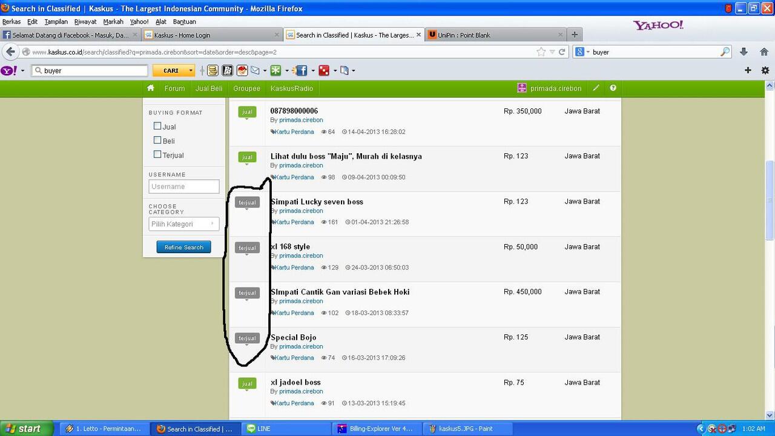This screenshot has width=775, height=436.
Task: Click the Username filter input field
Action: click(184, 187)
